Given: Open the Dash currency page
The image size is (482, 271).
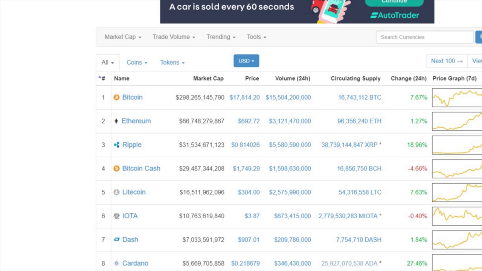Looking at the screenshot, I should click(x=130, y=240).
